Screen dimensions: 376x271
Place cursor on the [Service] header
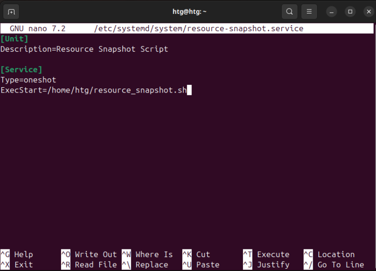22,70
